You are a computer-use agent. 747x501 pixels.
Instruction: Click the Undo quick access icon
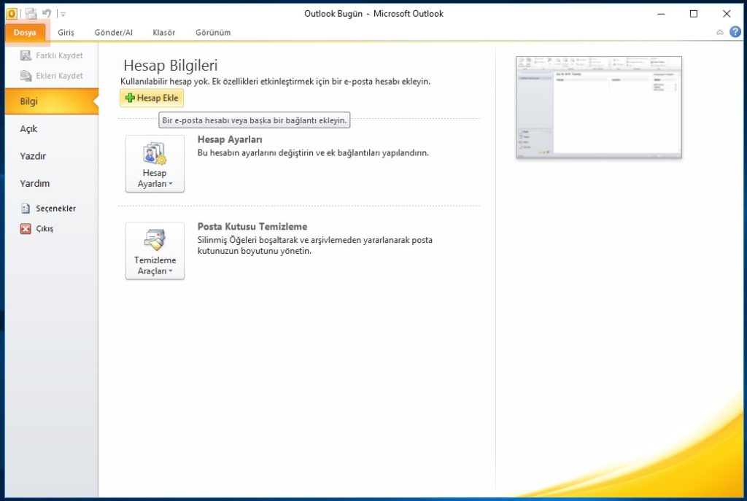click(x=46, y=13)
